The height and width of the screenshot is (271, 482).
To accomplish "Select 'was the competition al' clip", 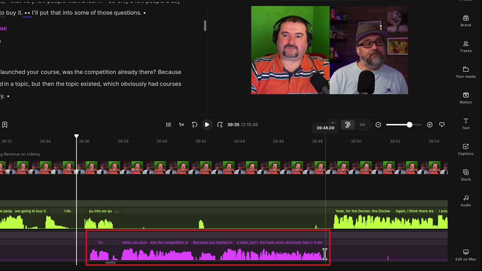I will click(x=169, y=242).
